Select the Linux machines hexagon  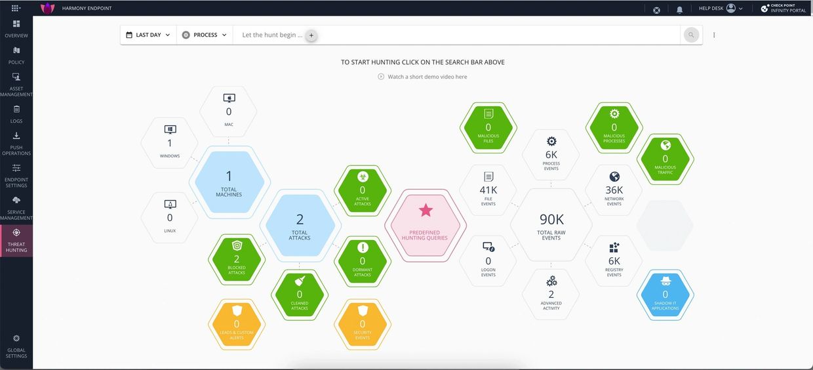pos(170,218)
